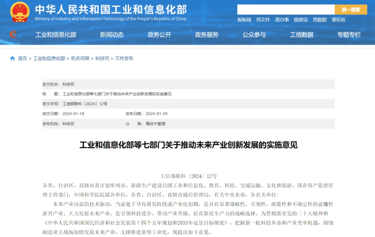This screenshot has width=375, height=237.
Task: Click the search input field
Action: 286,10
